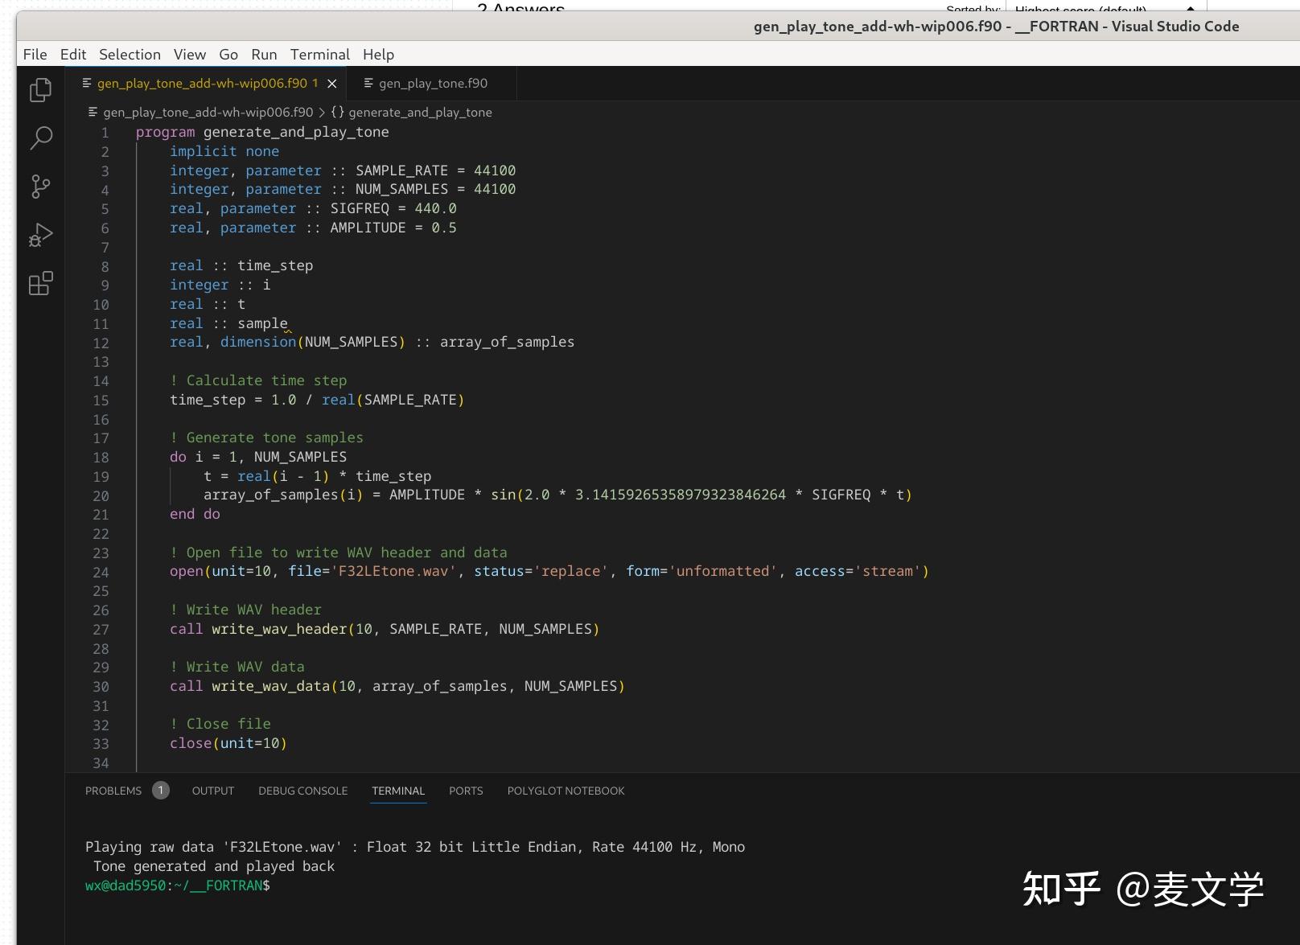Click the file icon on gen_play_tone.f90 tab
The width and height of the screenshot is (1300, 945).
369,83
